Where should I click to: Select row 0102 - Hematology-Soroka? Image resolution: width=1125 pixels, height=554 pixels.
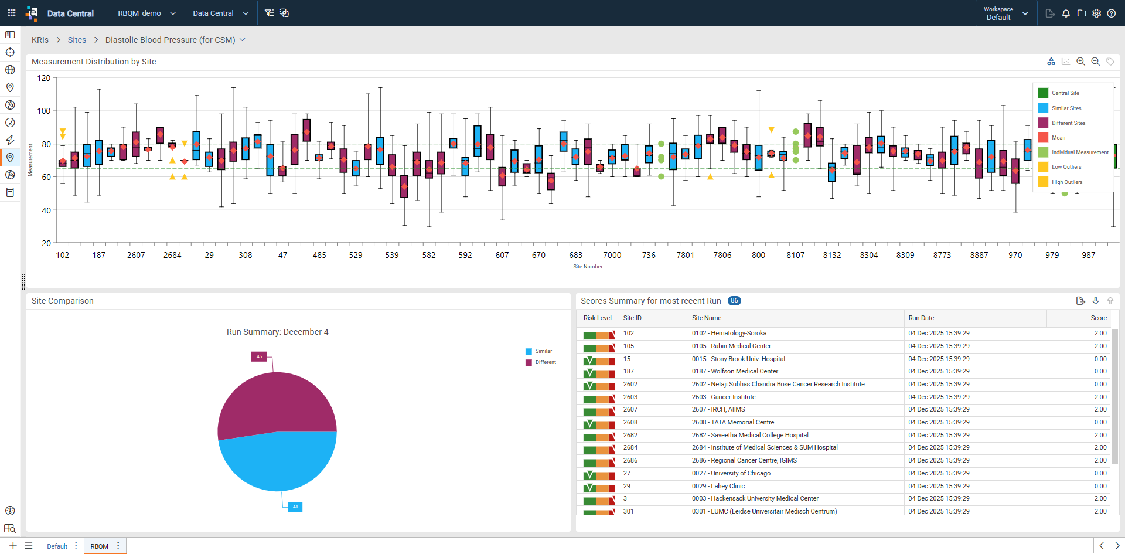(x=844, y=334)
